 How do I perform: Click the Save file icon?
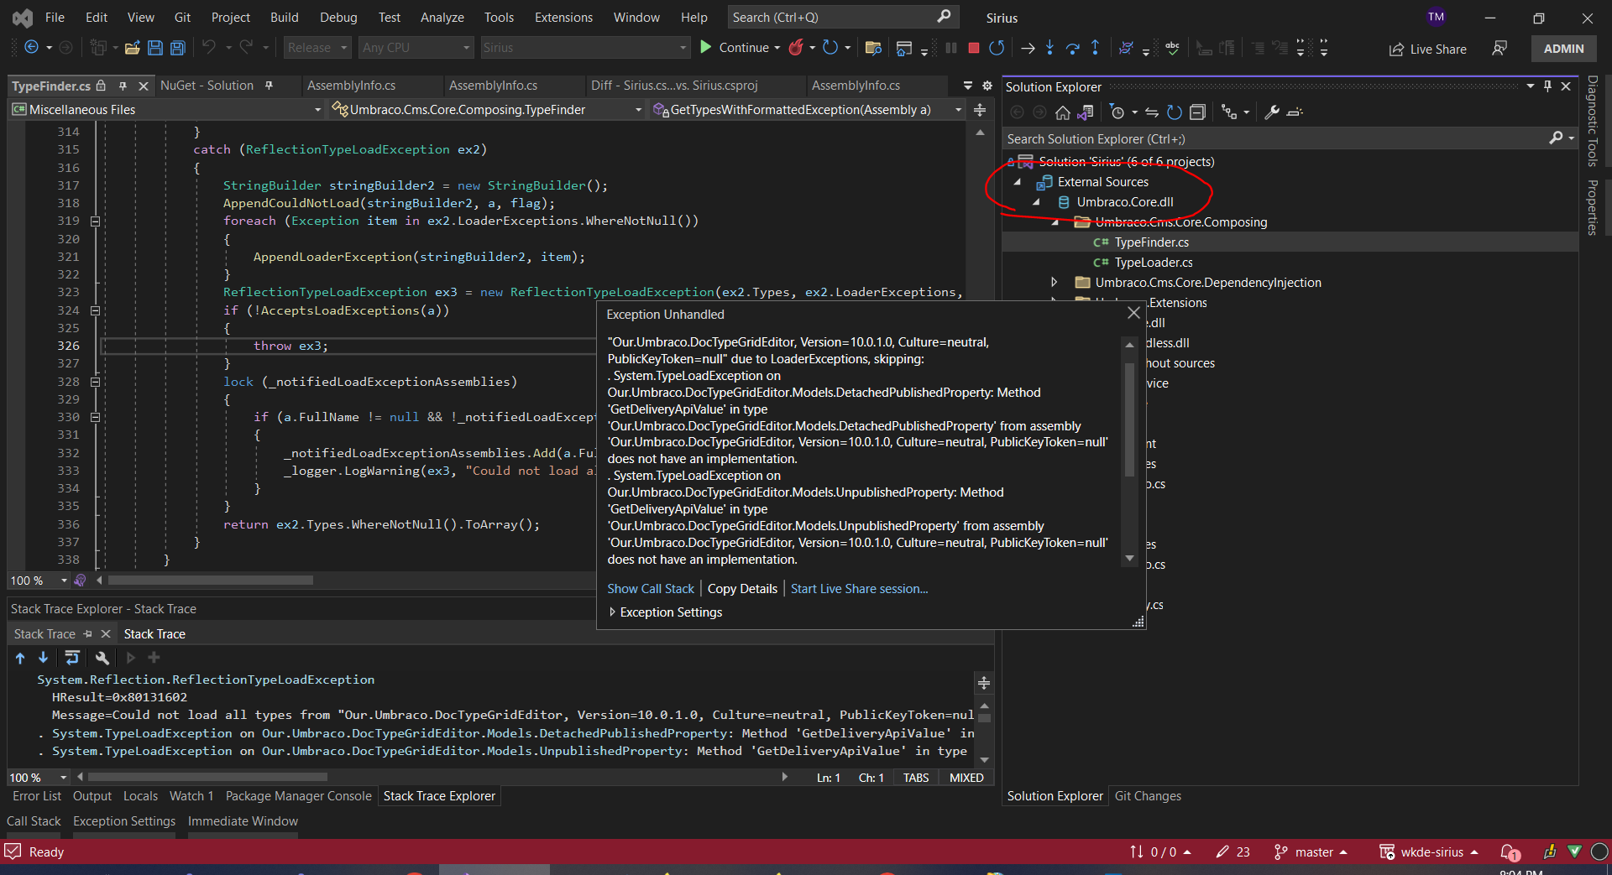tap(154, 48)
